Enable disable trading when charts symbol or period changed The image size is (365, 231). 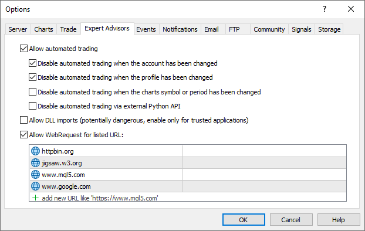(32, 92)
